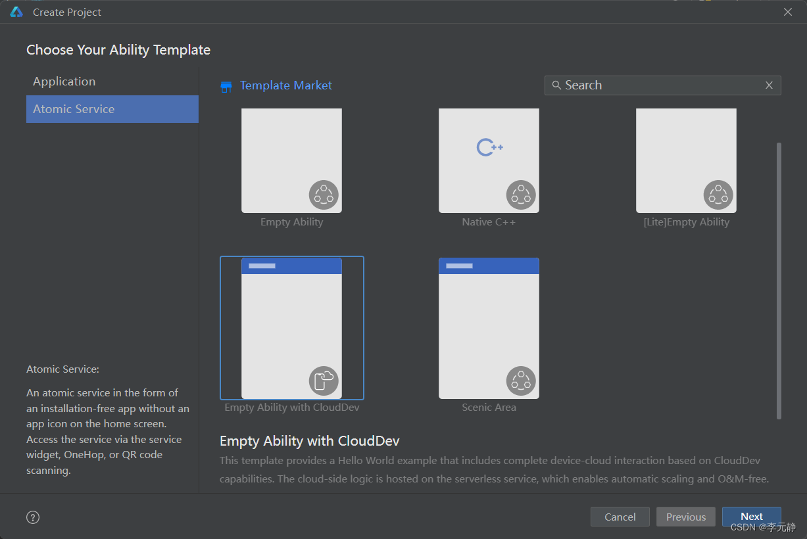This screenshot has width=807, height=539.
Task: Select the Application category
Action: [x=112, y=82]
